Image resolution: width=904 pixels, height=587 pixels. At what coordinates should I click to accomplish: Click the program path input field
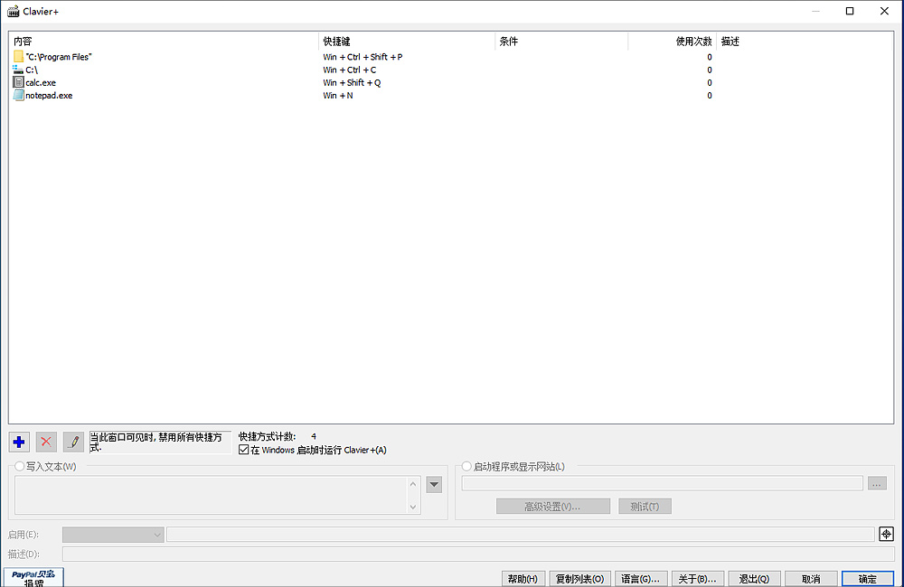(662, 483)
